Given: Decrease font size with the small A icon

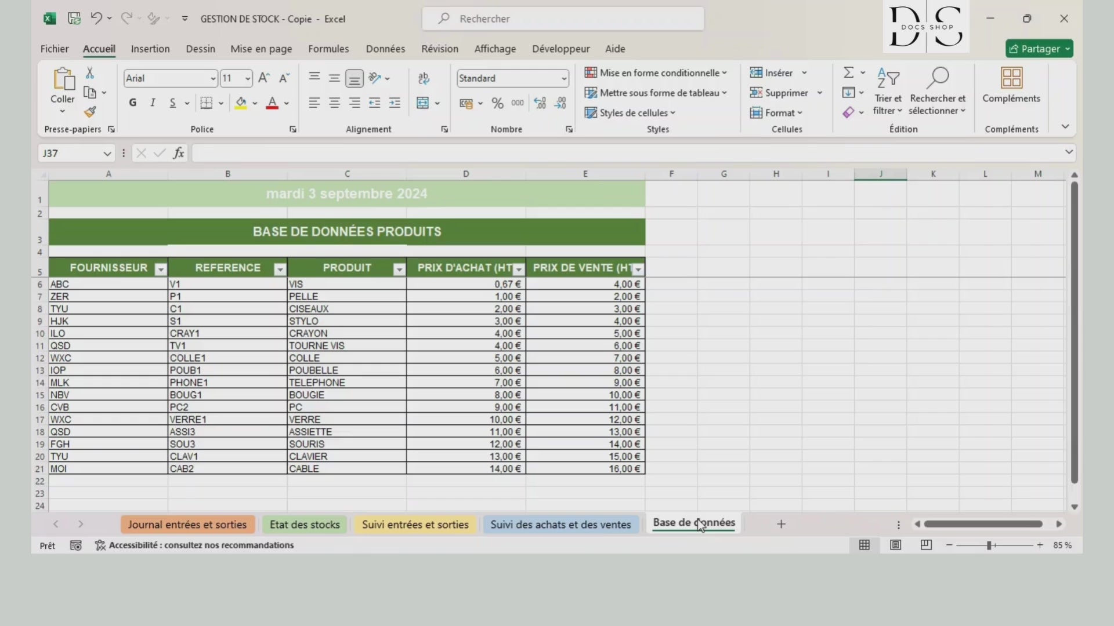Looking at the screenshot, I should tap(284, 78).
